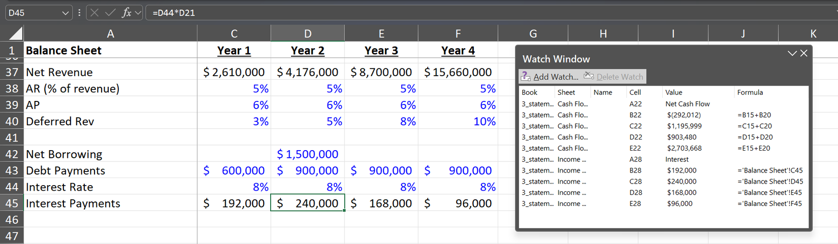838x244 pixels.
Task: Click the Select All corner triangle
Action: click(15, 33)
